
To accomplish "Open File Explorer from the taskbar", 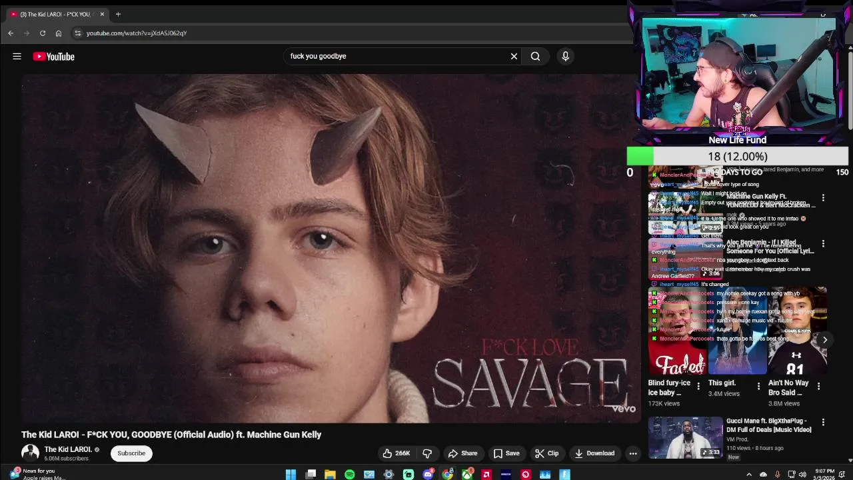I will pos(330,475).
